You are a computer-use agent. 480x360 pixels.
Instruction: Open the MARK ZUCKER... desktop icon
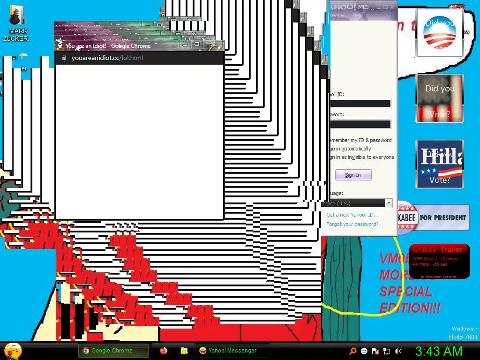[17, 23]
